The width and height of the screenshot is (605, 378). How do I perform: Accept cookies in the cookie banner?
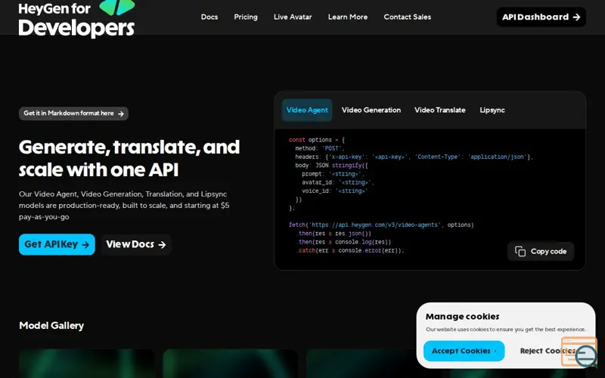[x=464, y=351]
